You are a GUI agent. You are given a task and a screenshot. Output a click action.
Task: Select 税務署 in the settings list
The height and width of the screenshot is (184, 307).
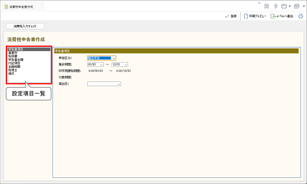tap(13, 56)
